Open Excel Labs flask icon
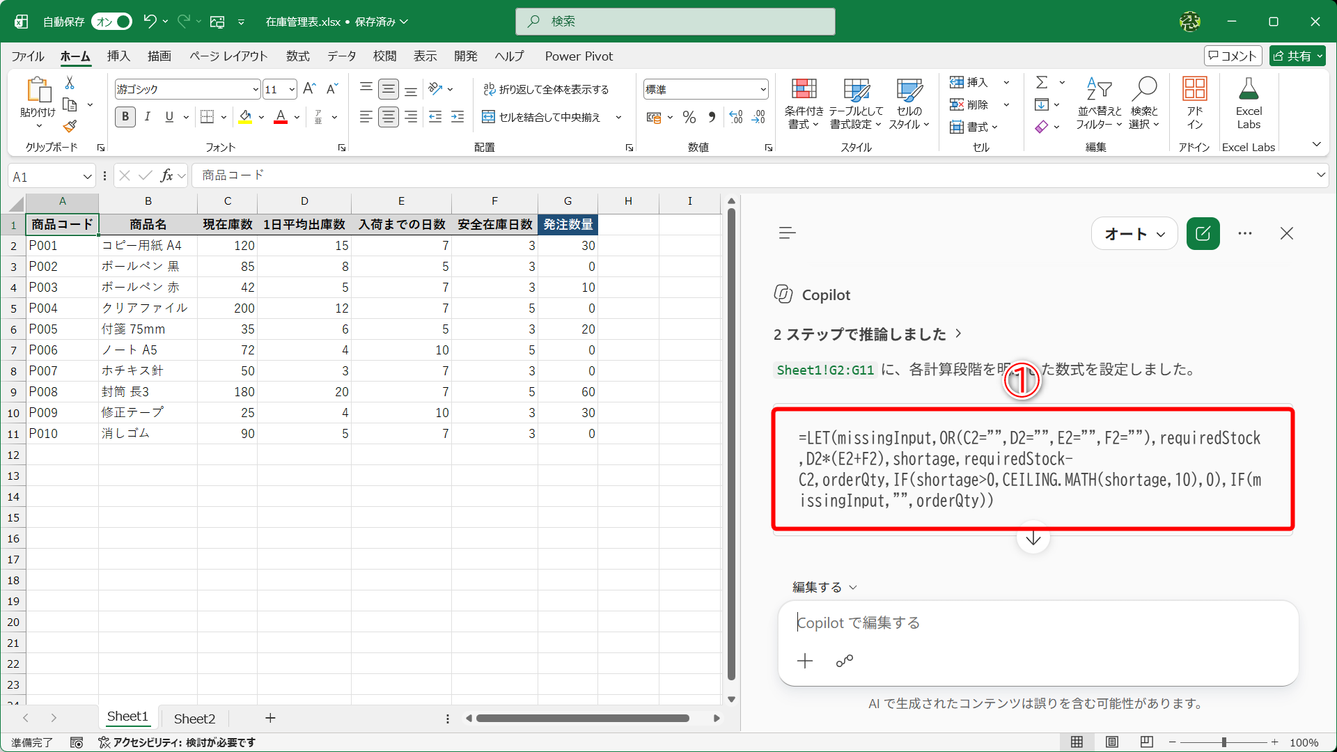This screenshot has height=752, width=1337. pyautogui.click(x=1249, y=104)
